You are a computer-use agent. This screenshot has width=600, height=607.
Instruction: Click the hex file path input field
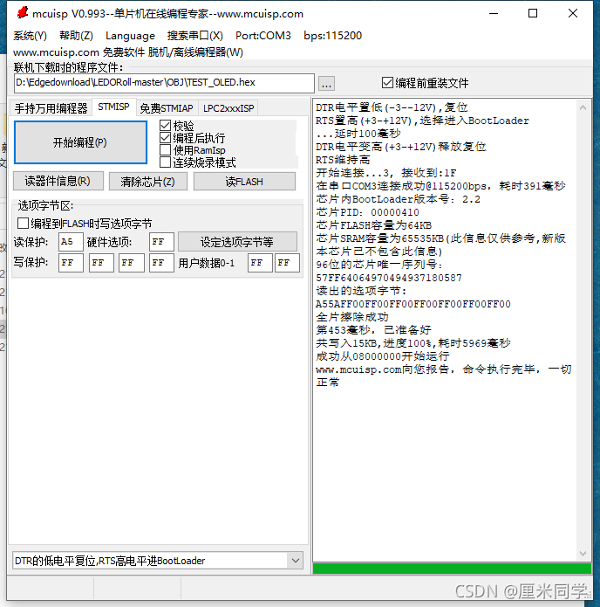tap(164, 83)
